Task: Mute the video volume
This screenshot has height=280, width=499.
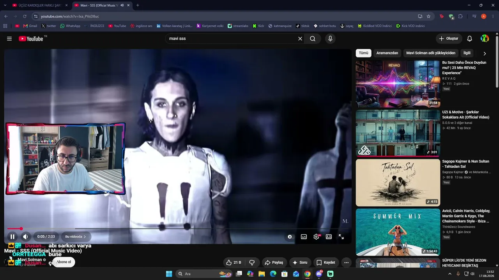Action: point(25,236)
